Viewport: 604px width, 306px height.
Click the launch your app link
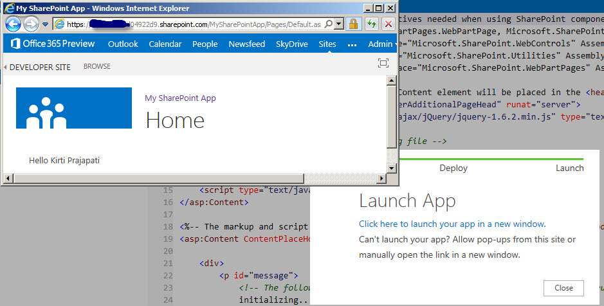452,224
